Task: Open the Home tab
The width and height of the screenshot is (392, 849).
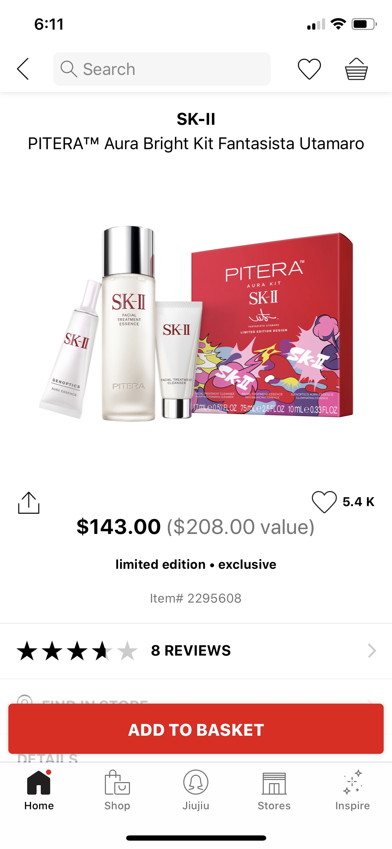Action: [39, 791]
